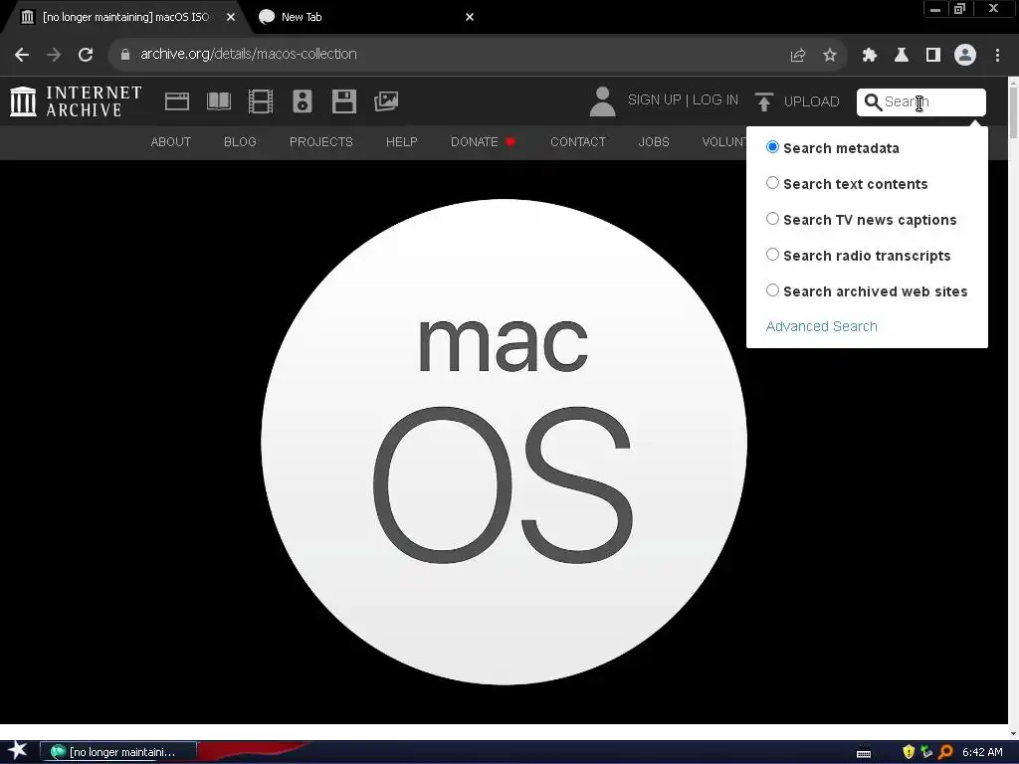Click the SIGN UP link
The width and height of the screenshot is (1019, 764).
pyautogui.click(x=654, y=100)
